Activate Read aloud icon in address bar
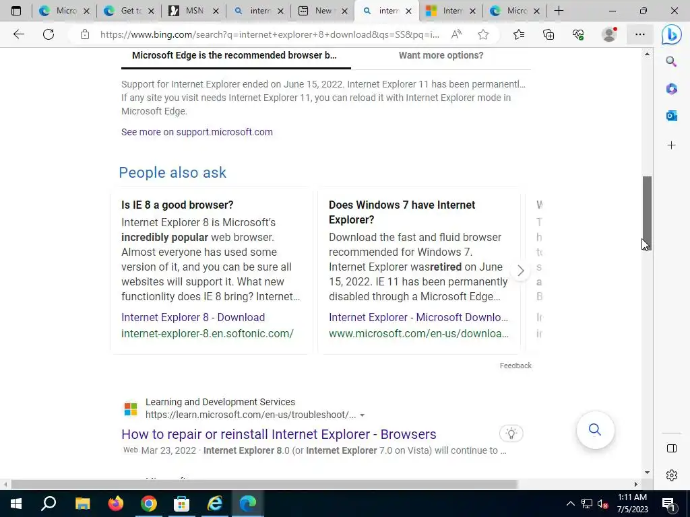The width and height of the screenshot is (690, 517). (456, 34)
